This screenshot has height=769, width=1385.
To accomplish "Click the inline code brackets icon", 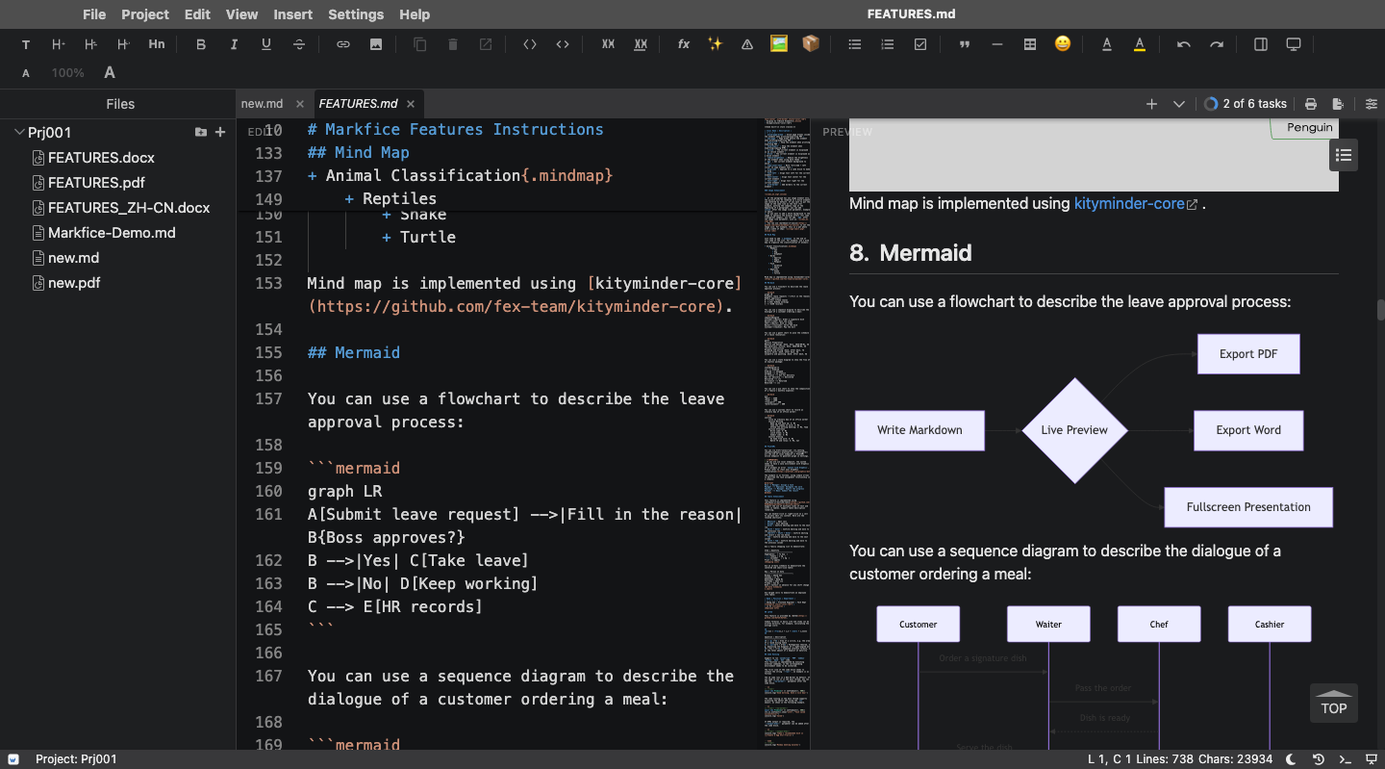I will click(x=530, y=44).
